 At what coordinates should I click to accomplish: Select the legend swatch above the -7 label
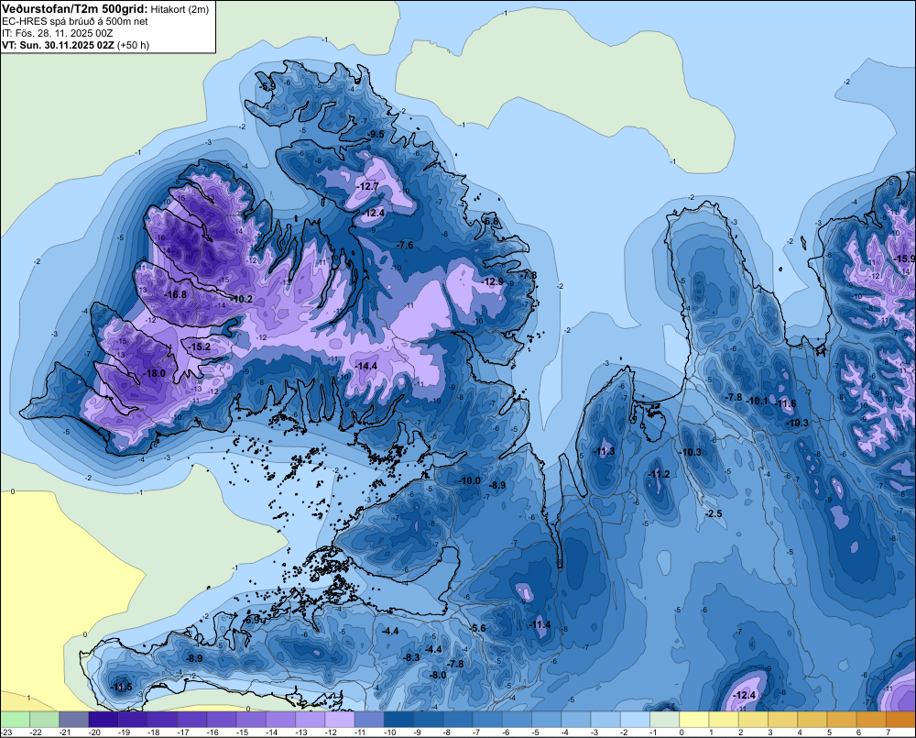tap(488, 720)
